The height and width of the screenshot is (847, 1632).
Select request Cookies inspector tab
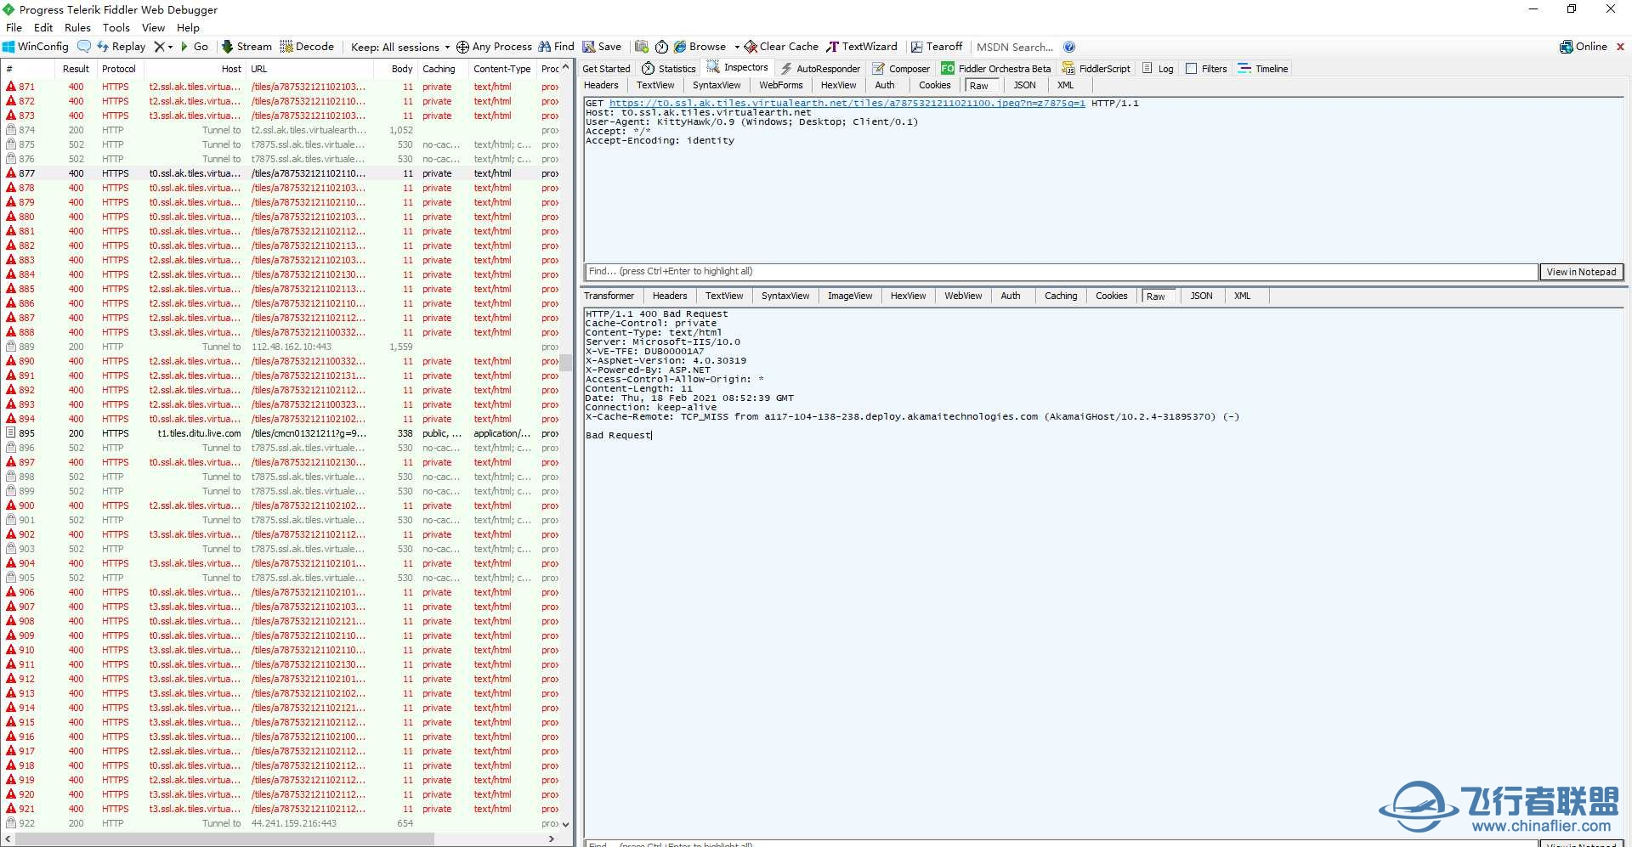pos(934,85)
